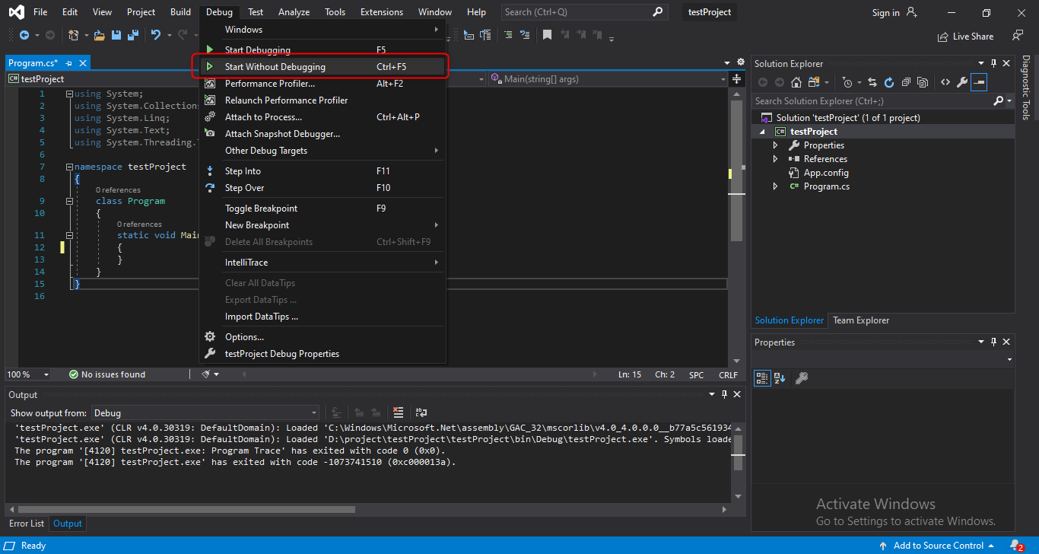This screenshot has width=1039, height=554.
Task: Click Home icon in Solution Explorer toolbar
Action: (x=796, y=82)
